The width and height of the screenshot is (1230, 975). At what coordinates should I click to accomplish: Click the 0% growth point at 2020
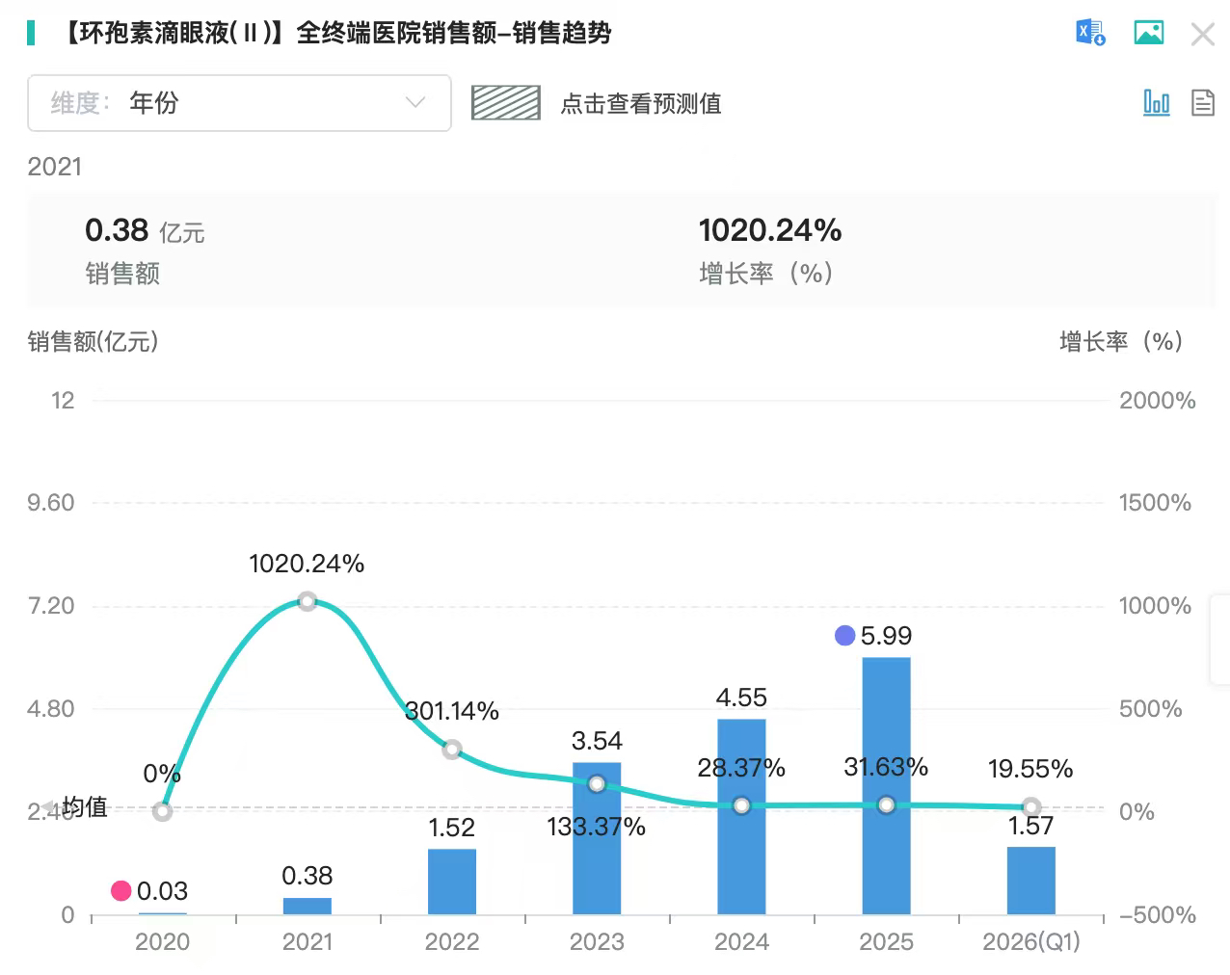tap(163, 811)
